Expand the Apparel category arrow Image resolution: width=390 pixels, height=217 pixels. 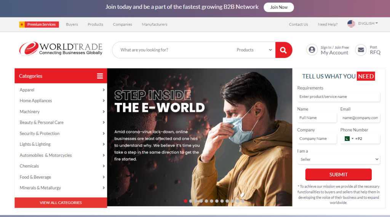(x=104, y=90)
